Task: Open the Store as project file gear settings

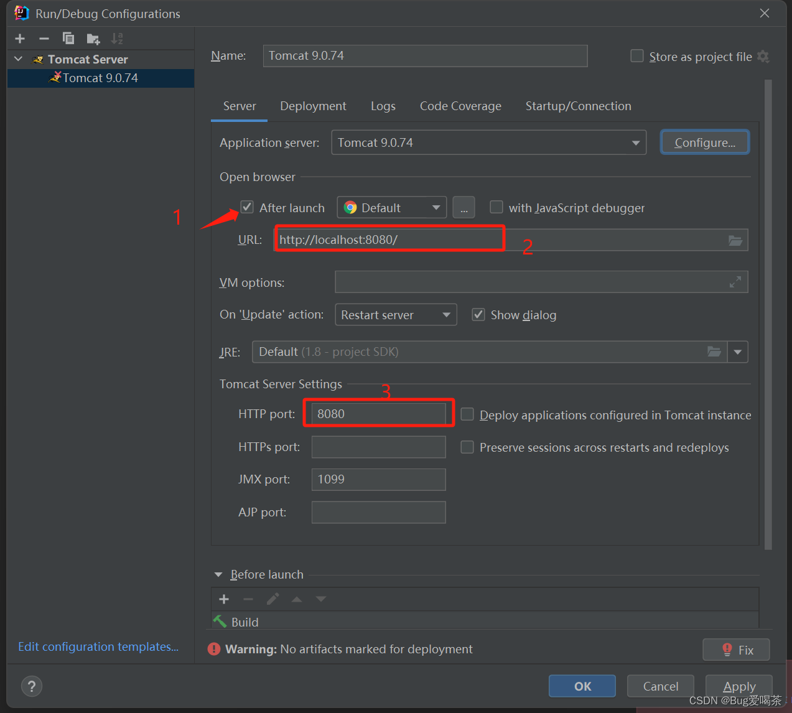Action: point(763,57)
